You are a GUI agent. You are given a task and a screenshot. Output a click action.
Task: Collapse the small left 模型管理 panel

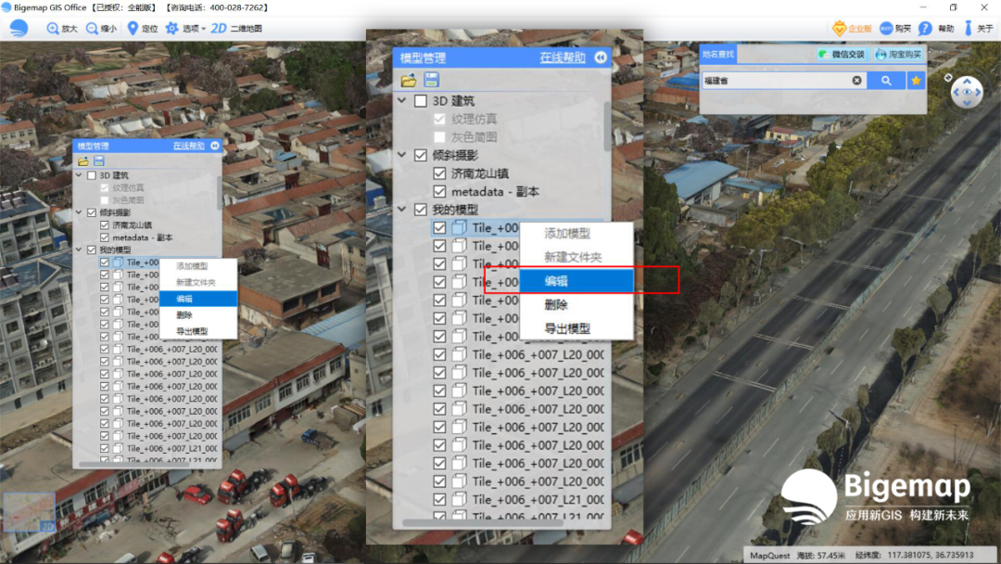(x=214, y=147)
